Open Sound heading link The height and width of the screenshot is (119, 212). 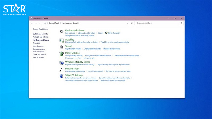(68, 46)
